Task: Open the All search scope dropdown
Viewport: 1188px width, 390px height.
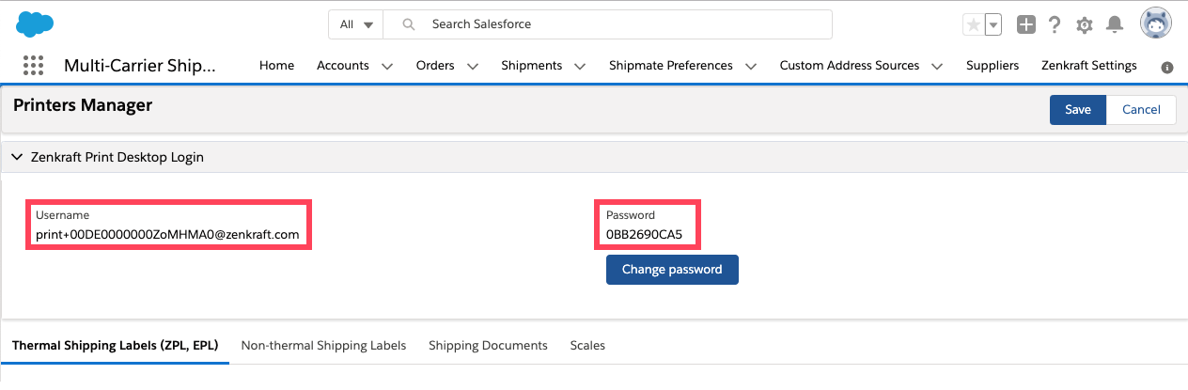Action: point(356,24)
